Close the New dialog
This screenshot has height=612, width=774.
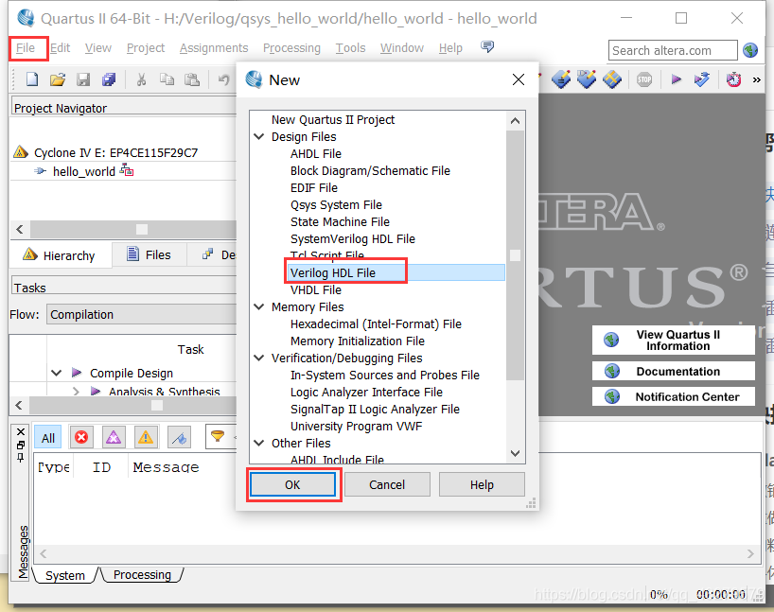[x=519, y=79]
